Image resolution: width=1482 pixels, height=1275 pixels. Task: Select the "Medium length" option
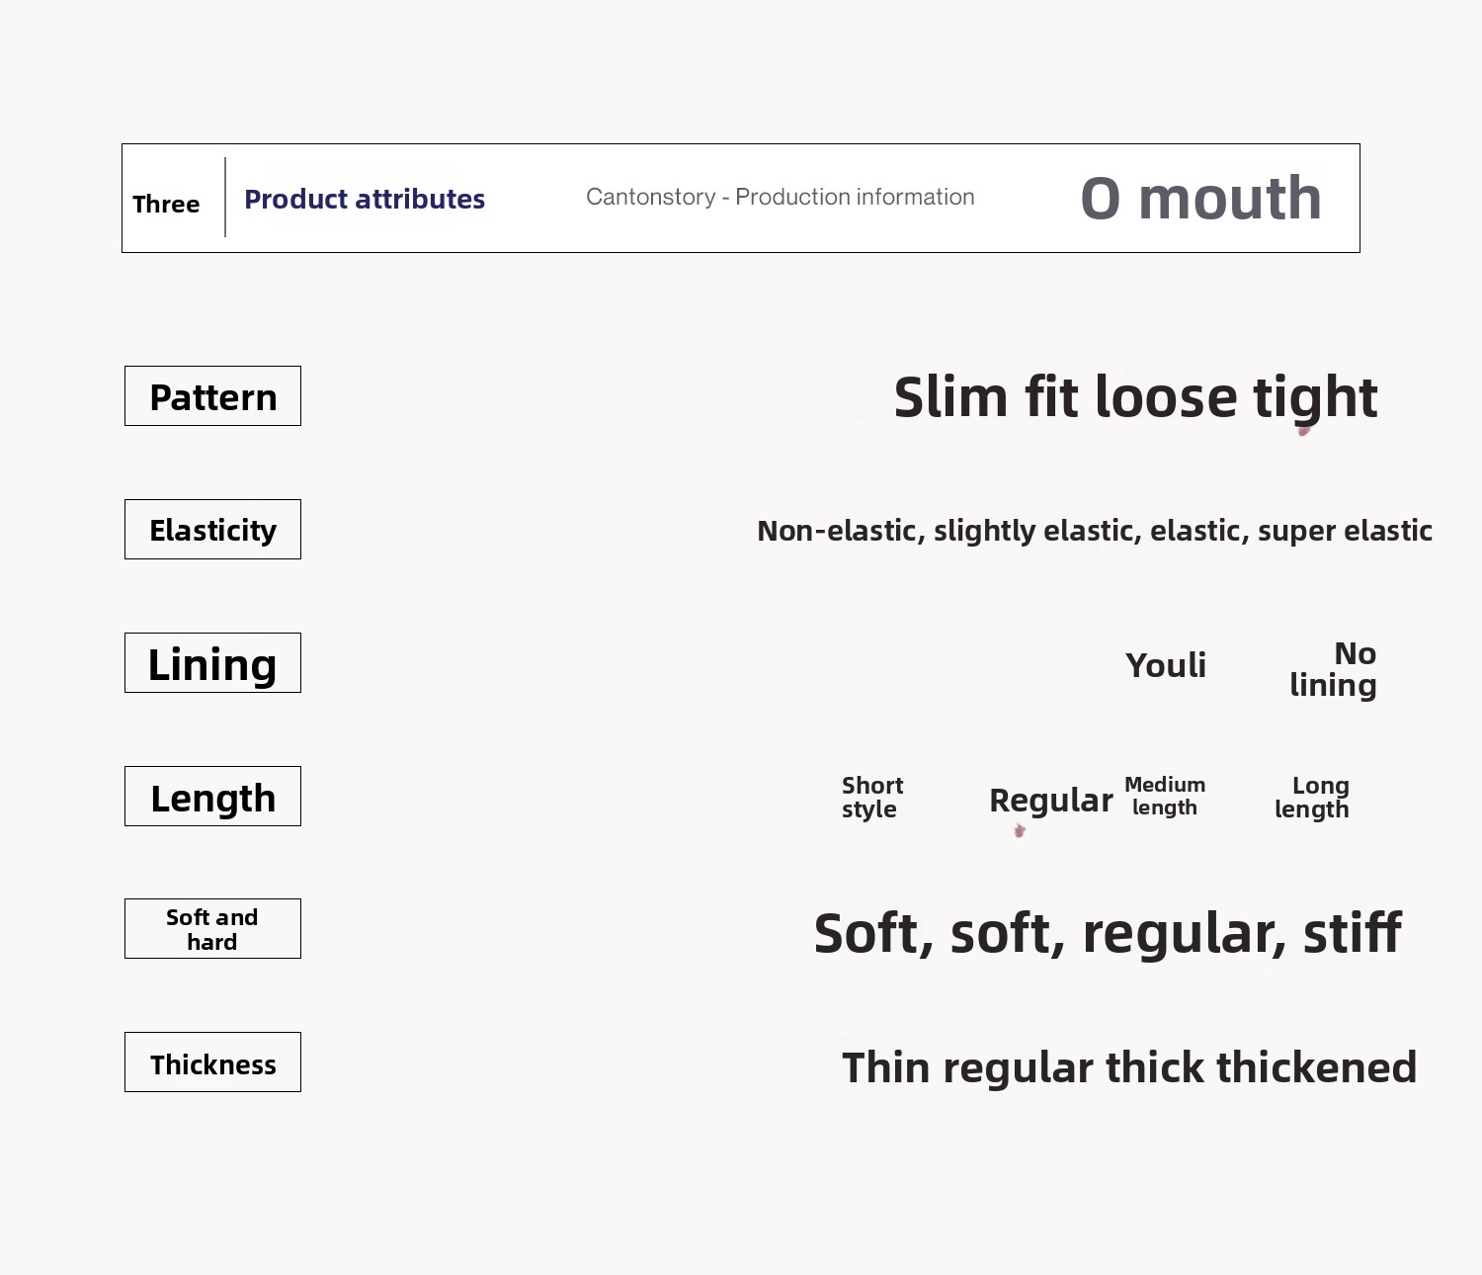tap(1165, 796)
